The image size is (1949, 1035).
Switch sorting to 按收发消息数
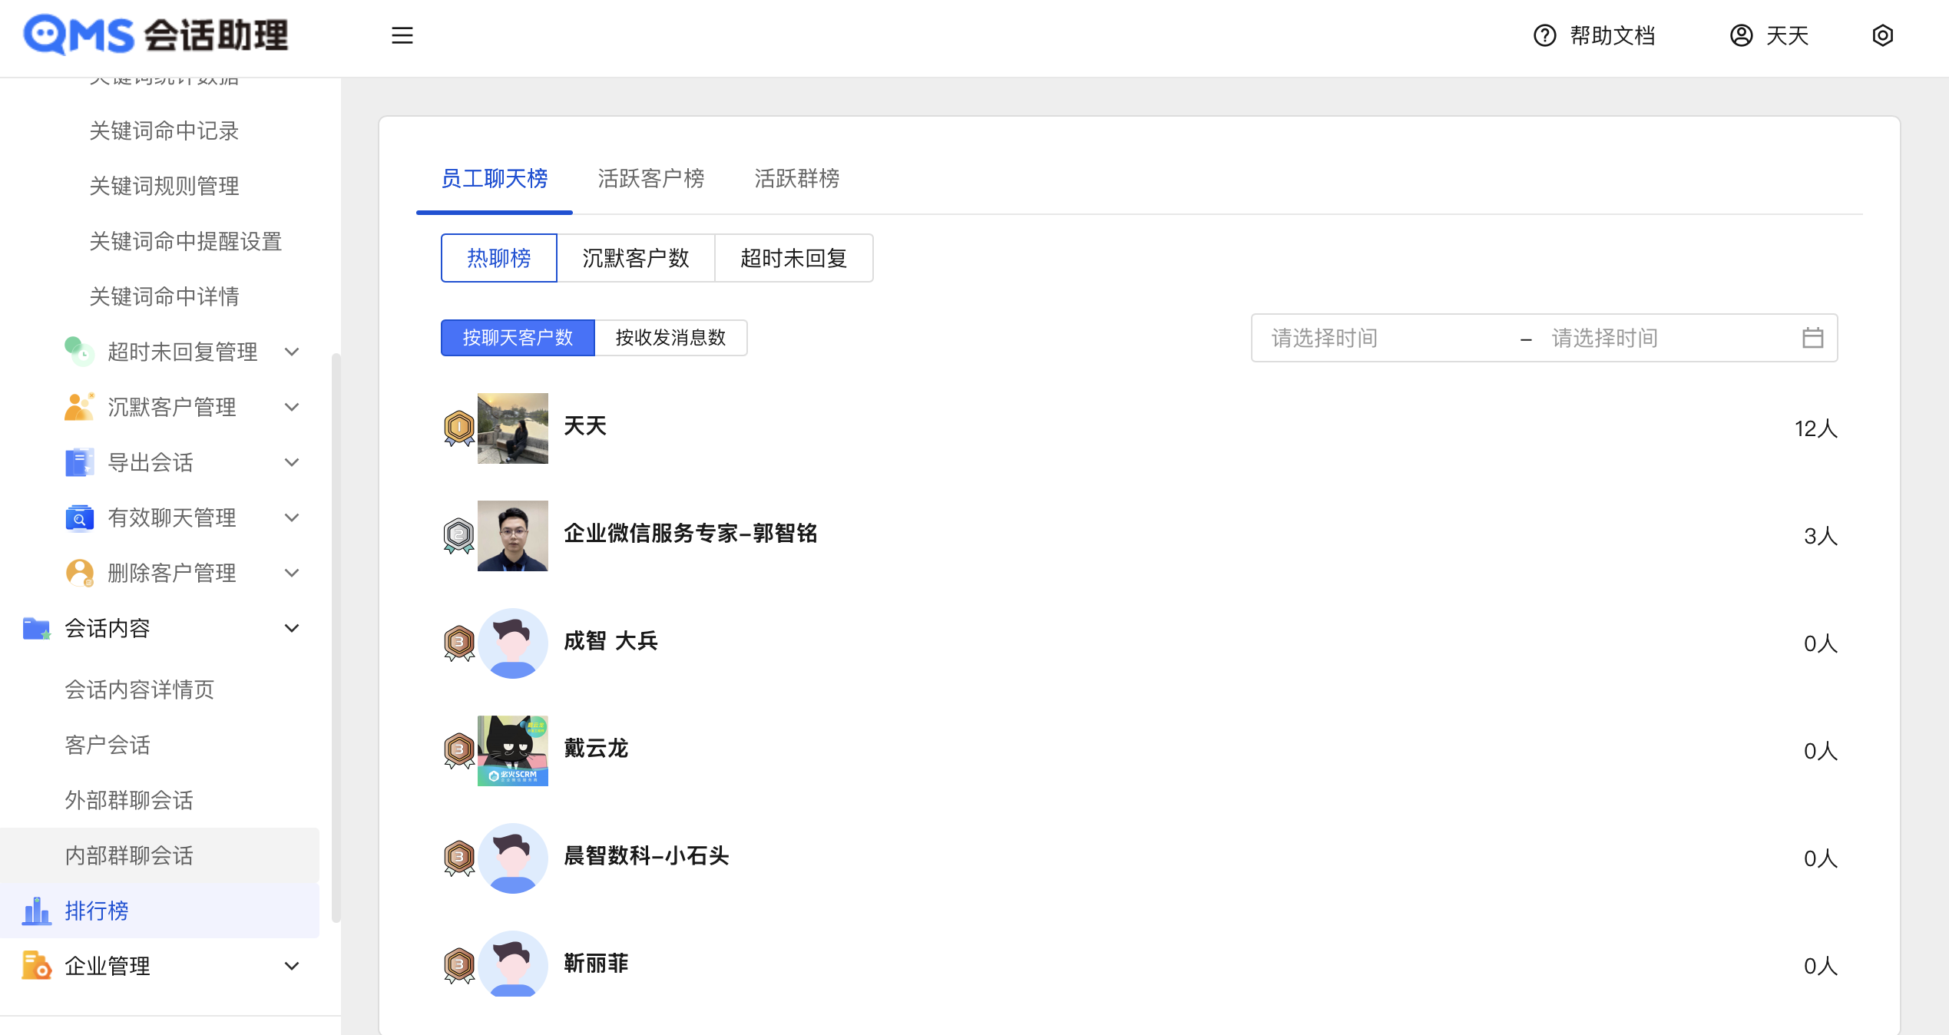tap(671, 338)
